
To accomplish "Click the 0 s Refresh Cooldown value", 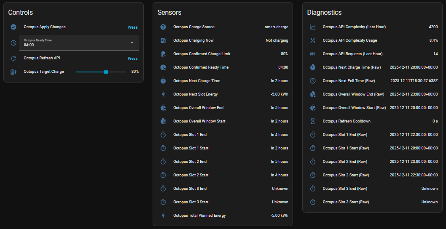I will pos(435,121).
